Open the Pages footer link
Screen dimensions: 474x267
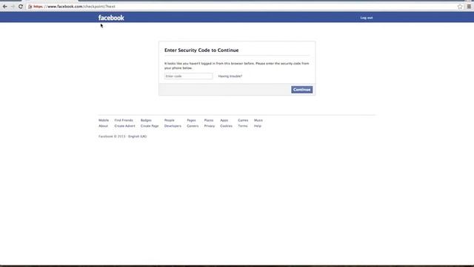click(191, 120)
